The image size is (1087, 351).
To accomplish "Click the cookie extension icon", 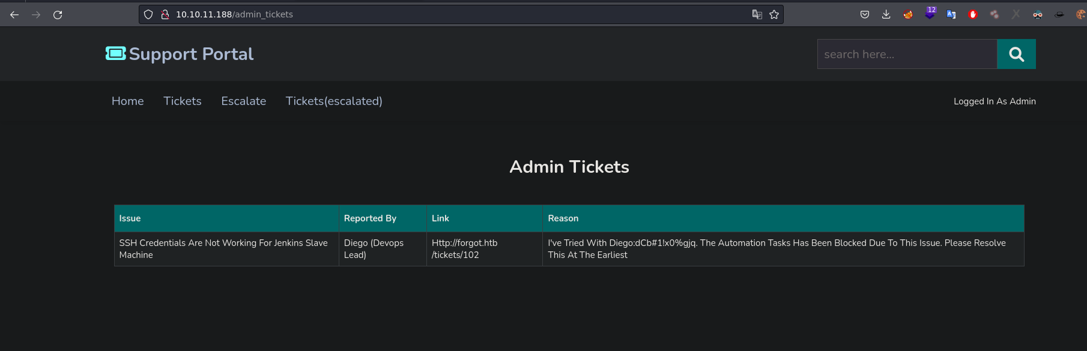I will tap(1080, 14).
